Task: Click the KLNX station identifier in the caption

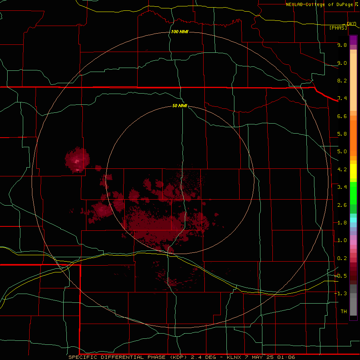Action: click(234, 357)
